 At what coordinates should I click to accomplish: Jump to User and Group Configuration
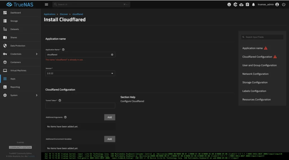tap(260, 65)
